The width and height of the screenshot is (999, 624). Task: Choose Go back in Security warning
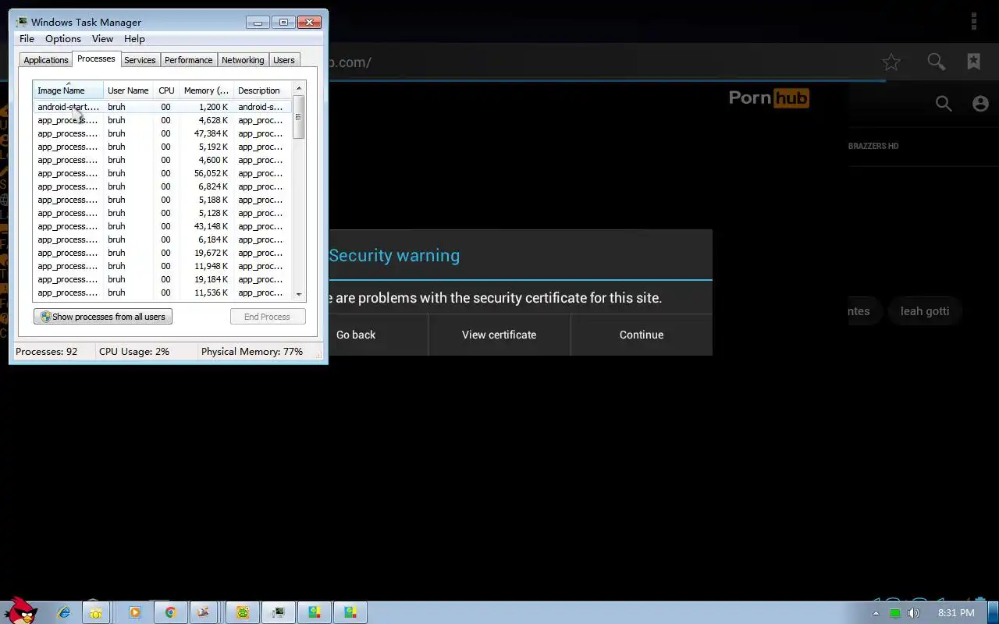tap(356, 335)
